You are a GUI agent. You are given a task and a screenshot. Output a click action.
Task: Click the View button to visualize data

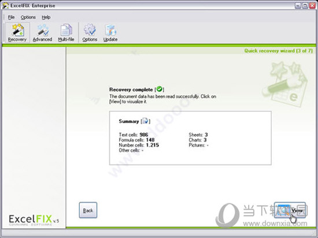pos(290,210)
